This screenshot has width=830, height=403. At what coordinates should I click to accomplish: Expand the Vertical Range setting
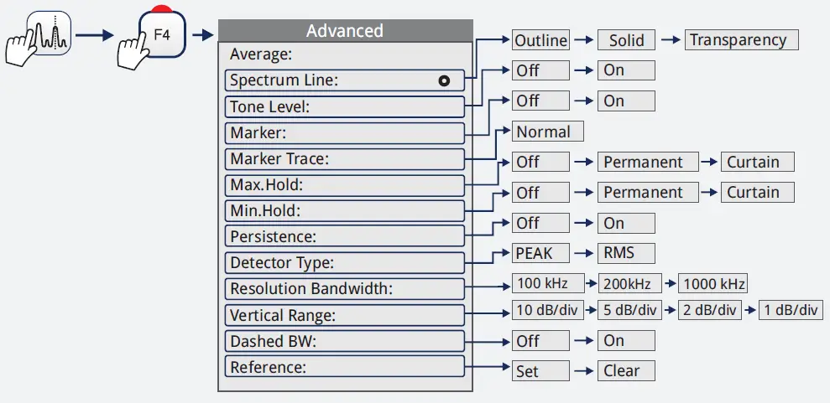click(345, 315)
